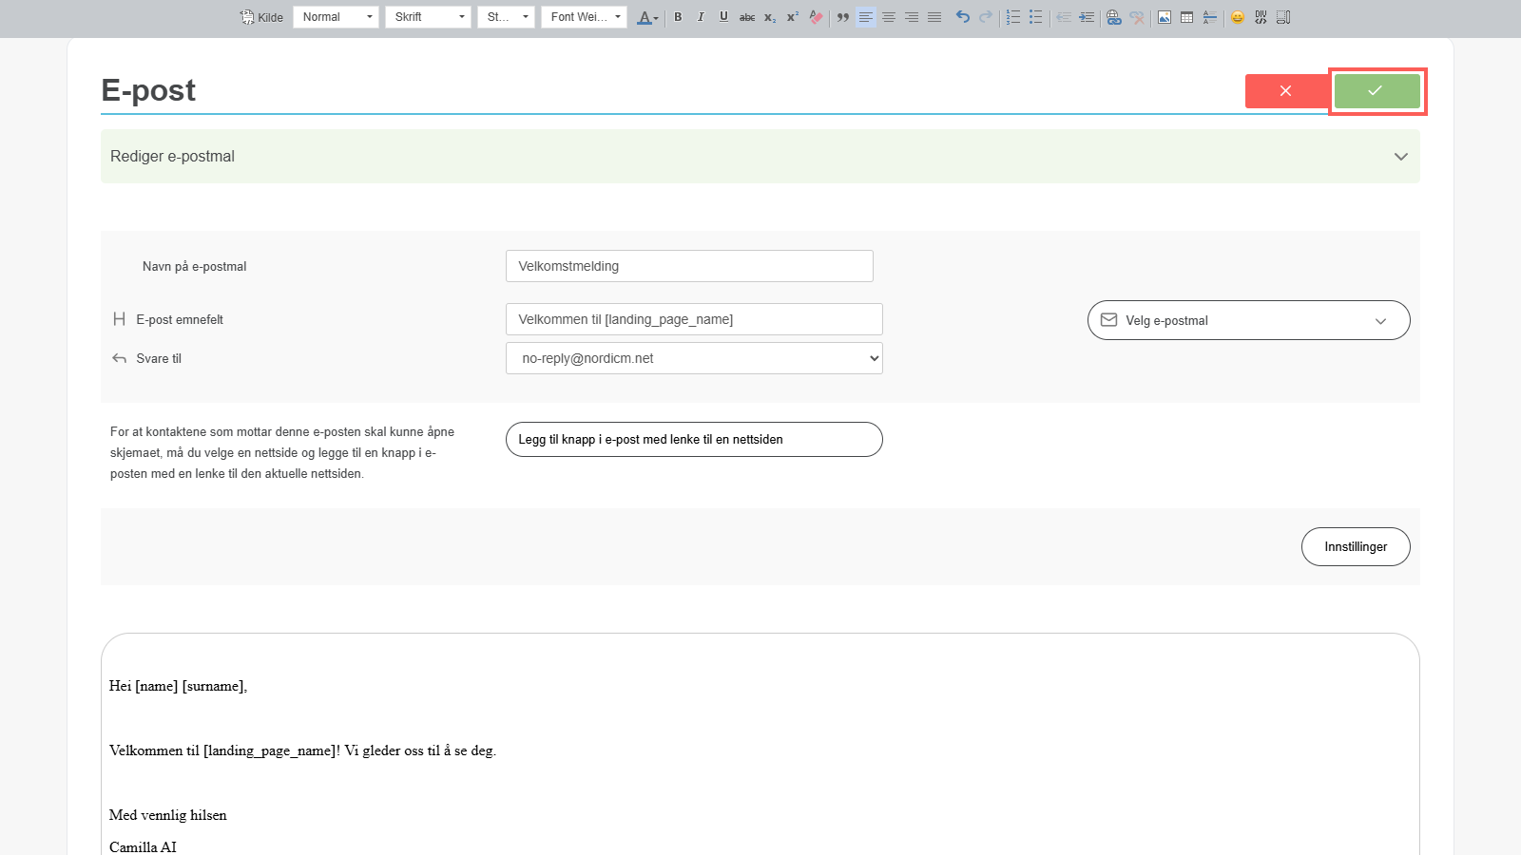
Task: Insert an image
Action: click(x=1165, y=17)
